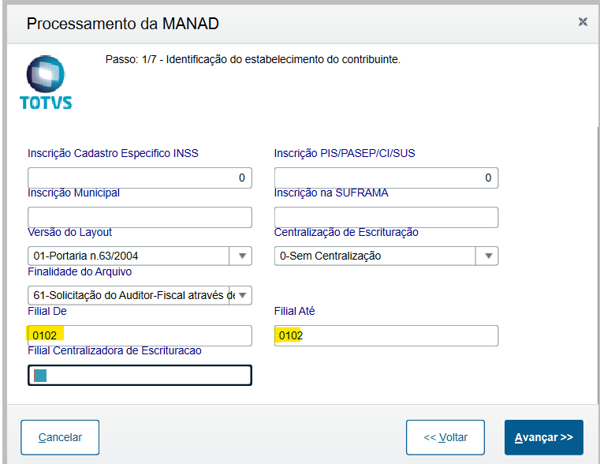Focus the Inscrição Cadastro Especifico INSS field
Screen dimensions: 600x464
click(x=140, y=178)
